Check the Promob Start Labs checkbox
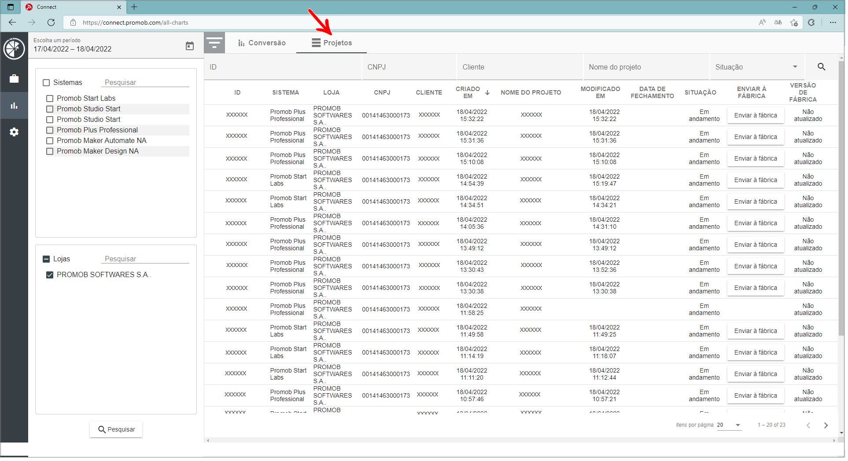The image size is (848, 461). [50, 99]
